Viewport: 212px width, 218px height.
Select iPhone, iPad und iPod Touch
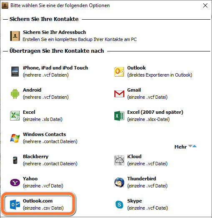click(x=56, y=68)
